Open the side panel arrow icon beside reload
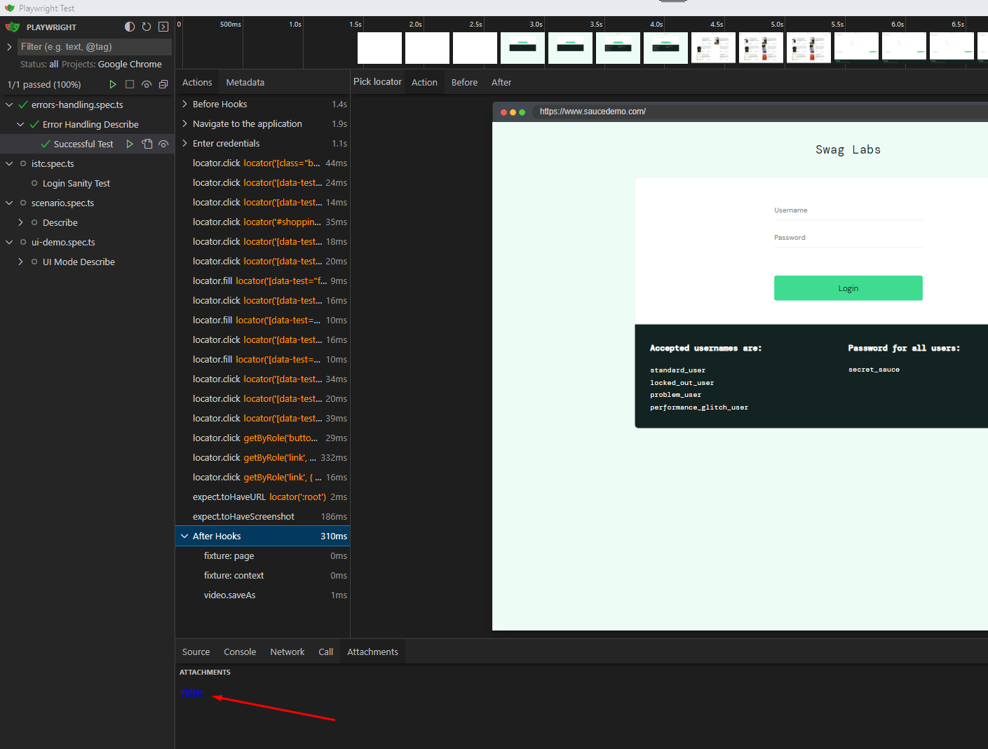988x749 pixels. click(x=163, y=27)
